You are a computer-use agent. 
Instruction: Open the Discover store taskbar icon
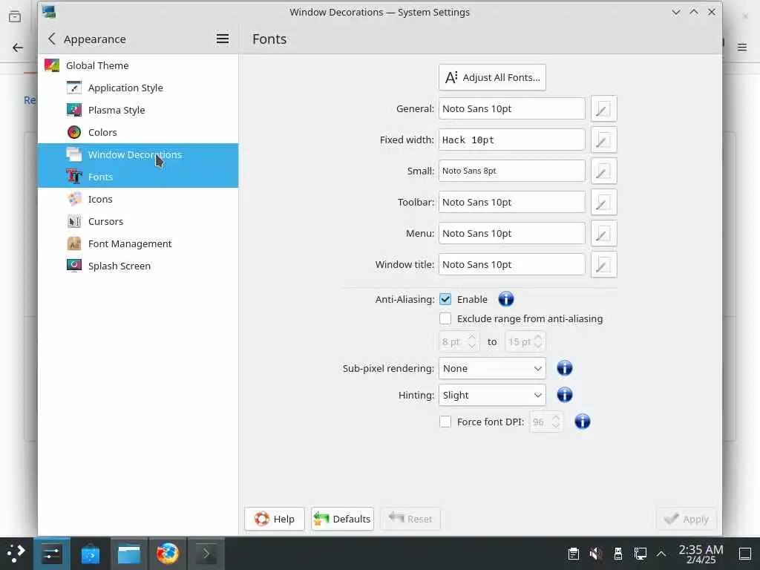pos(90,554)
